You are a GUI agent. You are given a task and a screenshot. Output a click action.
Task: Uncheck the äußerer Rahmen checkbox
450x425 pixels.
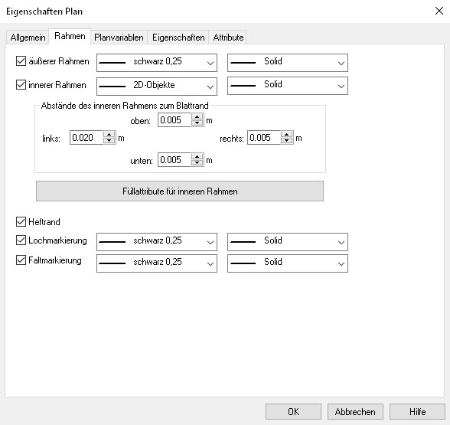[x=21, y=61]
